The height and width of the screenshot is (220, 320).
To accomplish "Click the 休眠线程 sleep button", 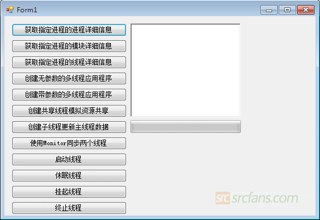I will (x=69, y=175).
